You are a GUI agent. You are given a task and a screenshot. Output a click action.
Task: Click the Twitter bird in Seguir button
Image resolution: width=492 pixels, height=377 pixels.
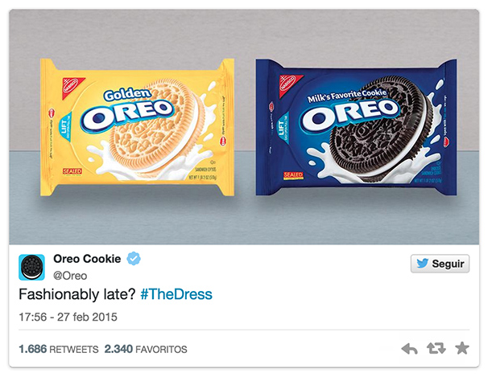click(x=422, y=264)
